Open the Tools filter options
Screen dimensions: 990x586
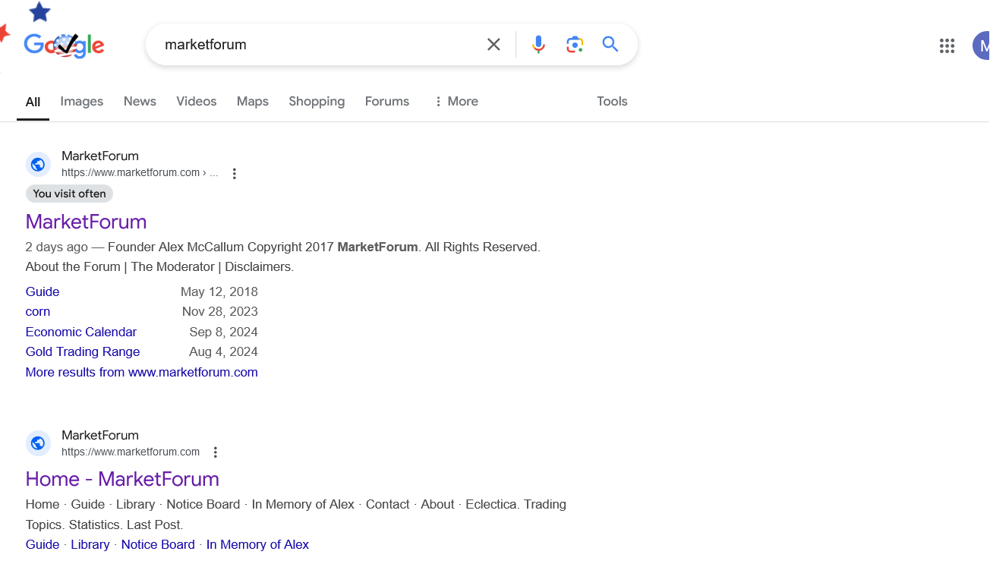tap(612, 101)
